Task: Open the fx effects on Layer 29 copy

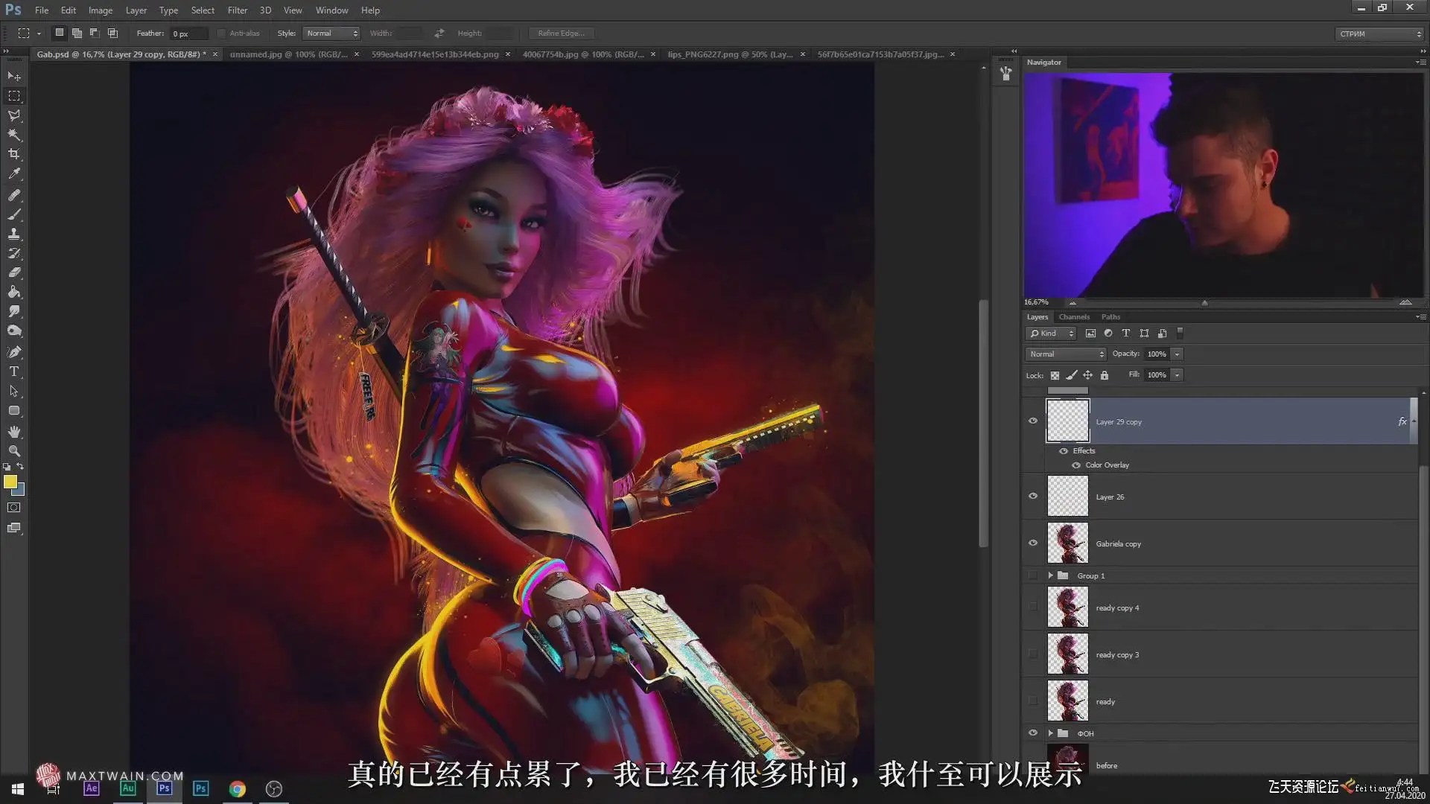Action: tap(1402, 421)
